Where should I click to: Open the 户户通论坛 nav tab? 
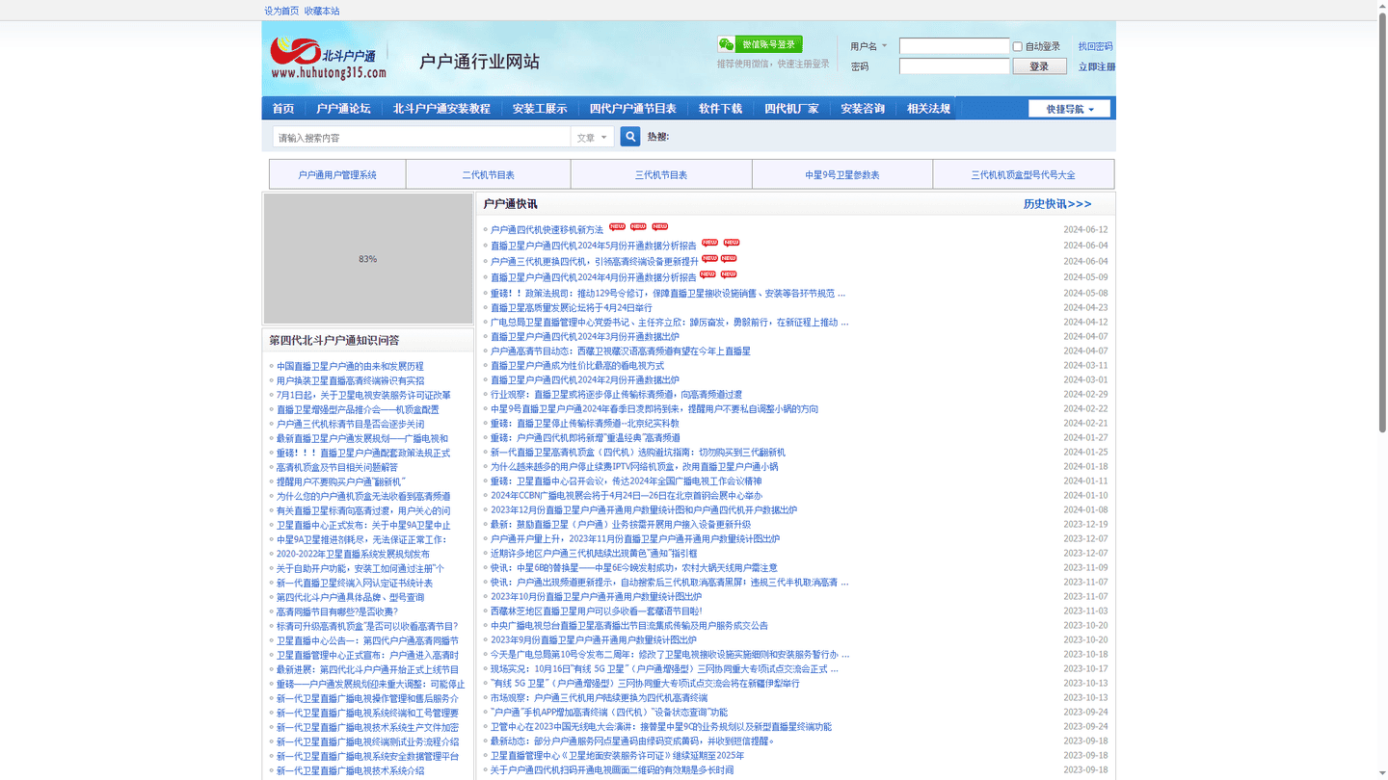(x=343, y=109)
